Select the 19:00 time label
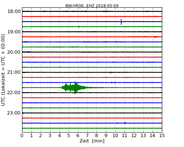This screenshot has height=147, width=184. click(x=14, y=32)
